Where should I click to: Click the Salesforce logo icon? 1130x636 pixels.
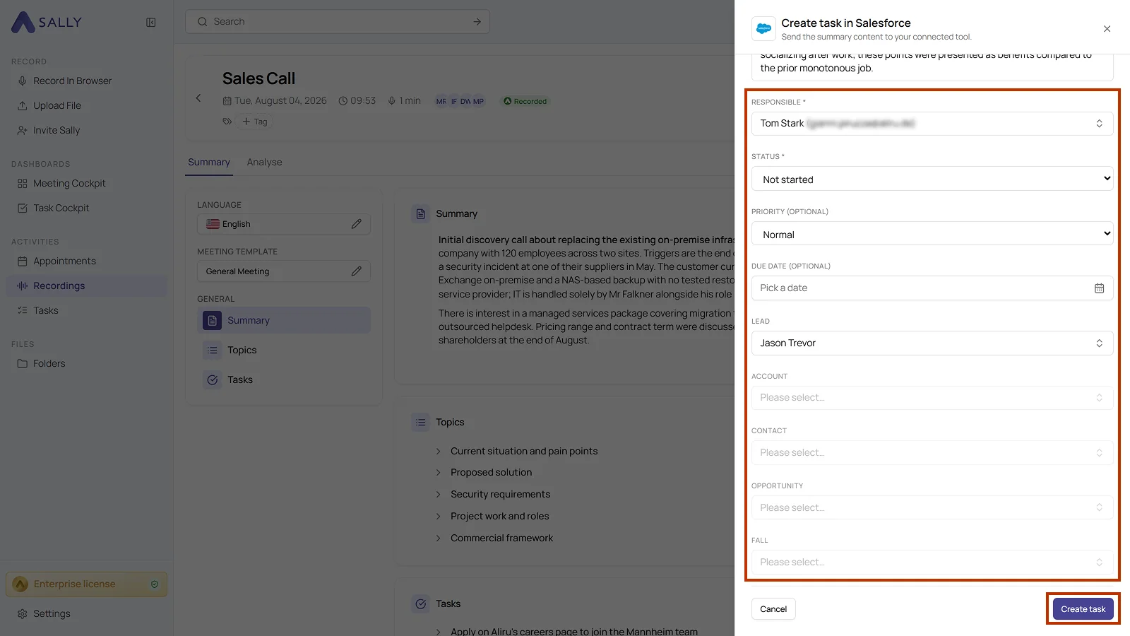[x=764, y=29]
